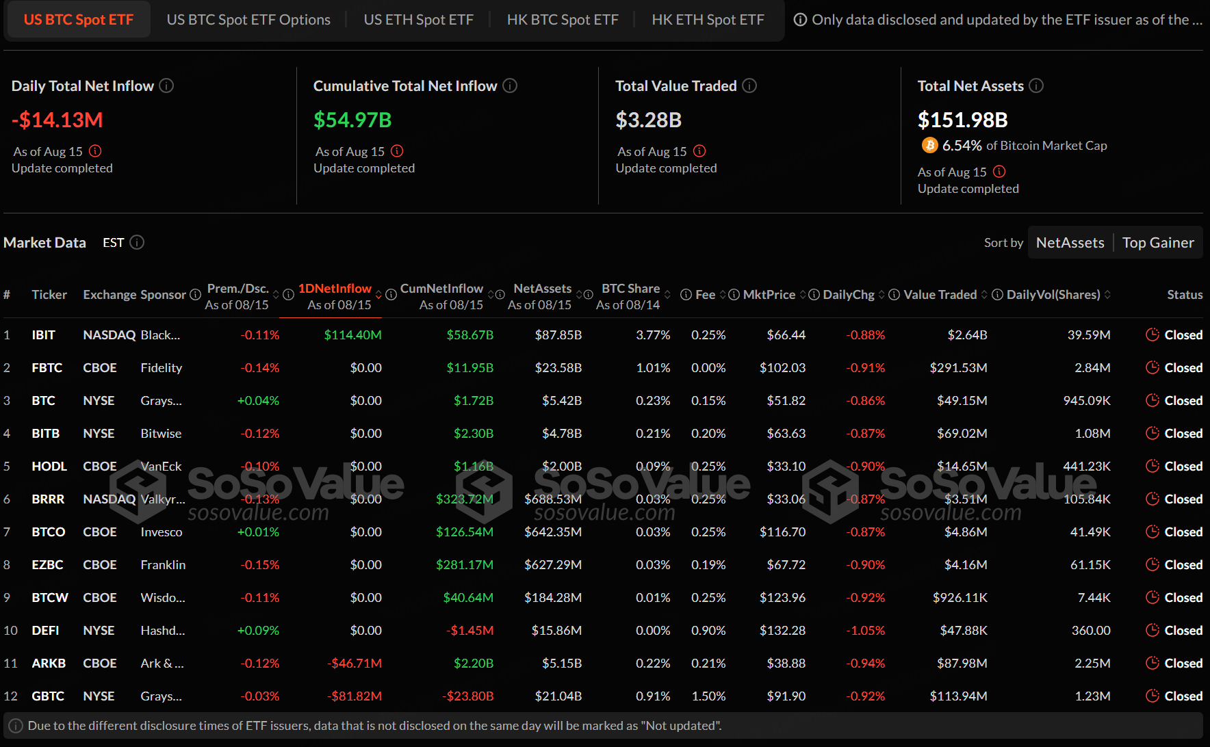The width and height of the screenshot is (1210, 747).
Task: Switch to US BTC Spot ETF Options tab
Action: point(248,20)
